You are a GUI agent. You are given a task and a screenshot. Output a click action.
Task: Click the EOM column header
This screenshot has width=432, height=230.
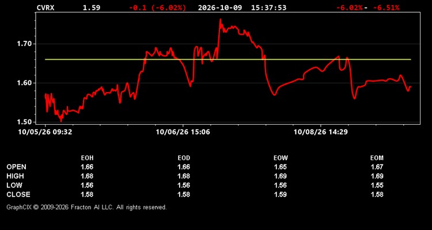point(377,158)
